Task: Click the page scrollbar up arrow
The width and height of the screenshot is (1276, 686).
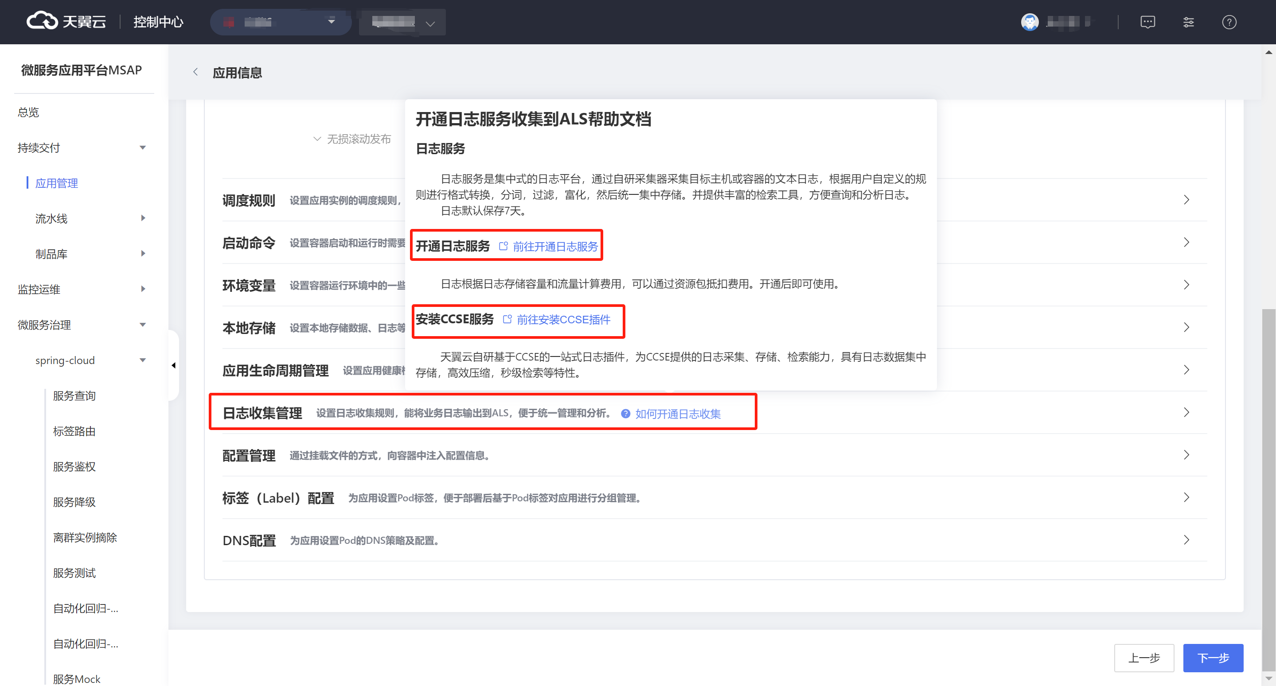Action: pyautogui.click(x=1268, y=51)
